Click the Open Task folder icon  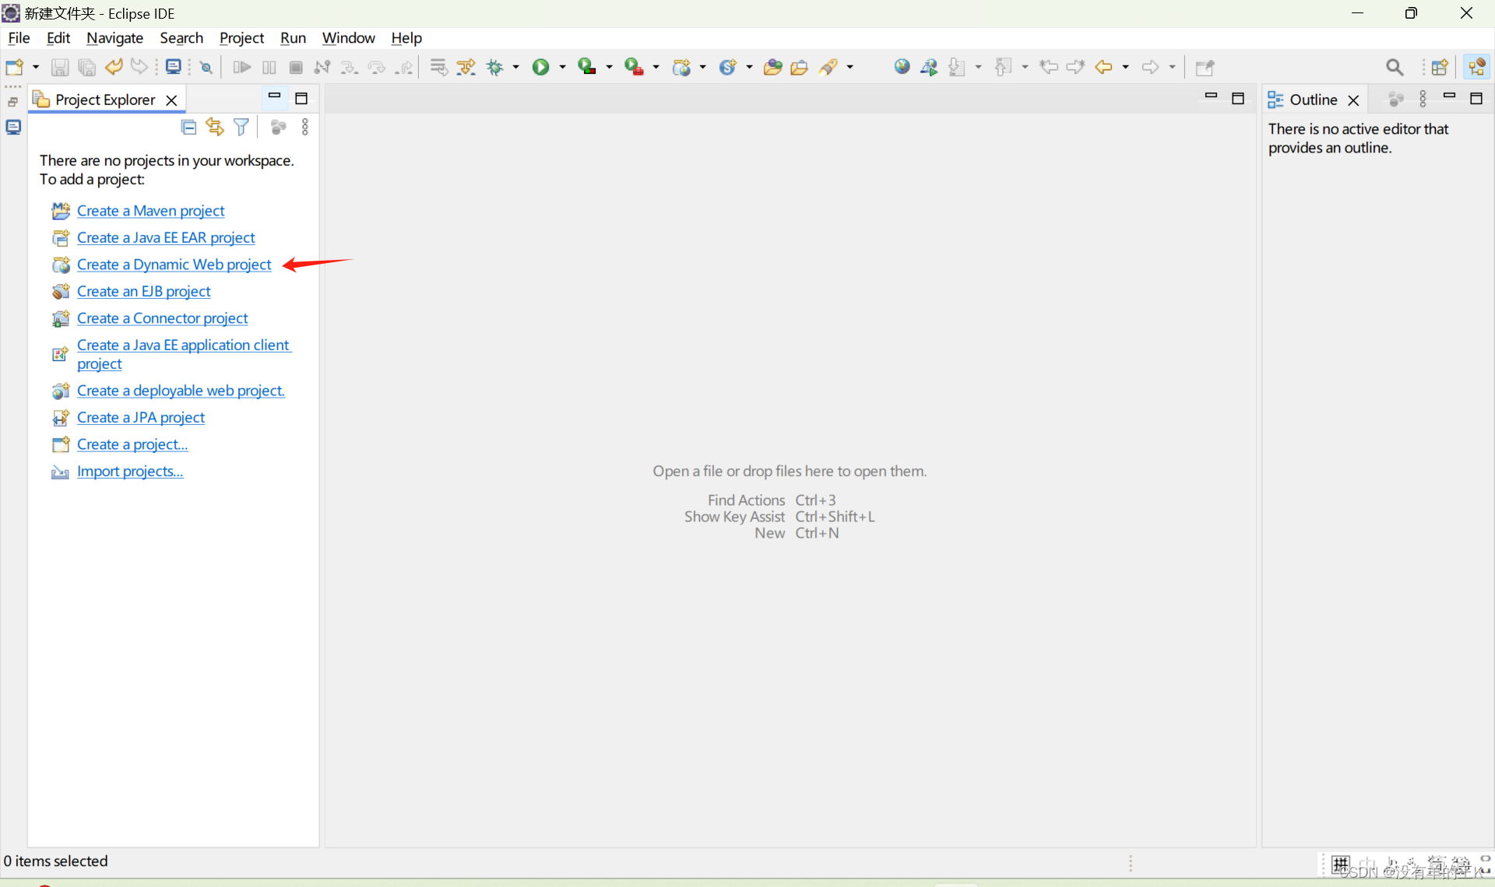coord(800,68)
